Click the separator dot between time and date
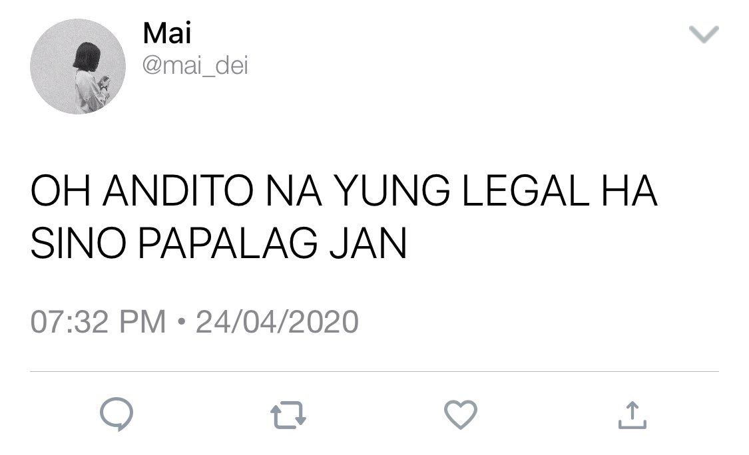This screenshot has height=455, width=749. [x=180, y=321]
